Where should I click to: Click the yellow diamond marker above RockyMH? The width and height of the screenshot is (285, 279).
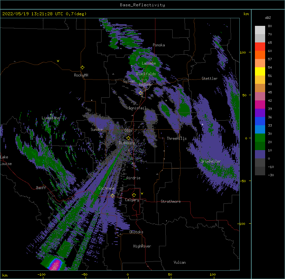[83, 68]
